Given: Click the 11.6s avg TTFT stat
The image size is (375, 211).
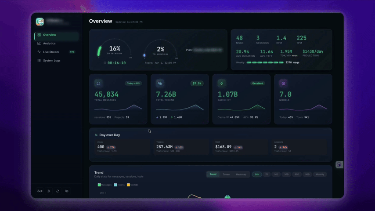Looking at the screenshot, I should [267, 53].
